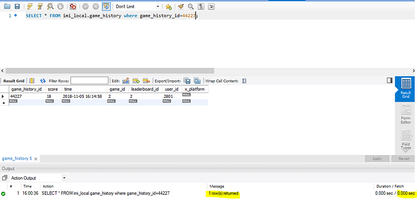The height and width of the screenshot is (210, 417).
Task: Click the Revert button
Action: coord(404,158)
